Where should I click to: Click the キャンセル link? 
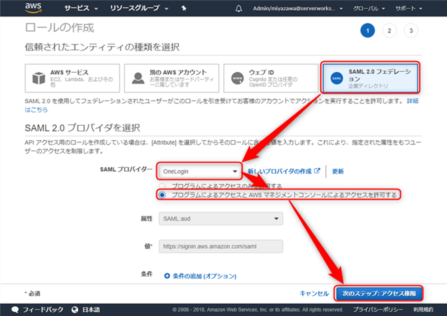point(314,293)
